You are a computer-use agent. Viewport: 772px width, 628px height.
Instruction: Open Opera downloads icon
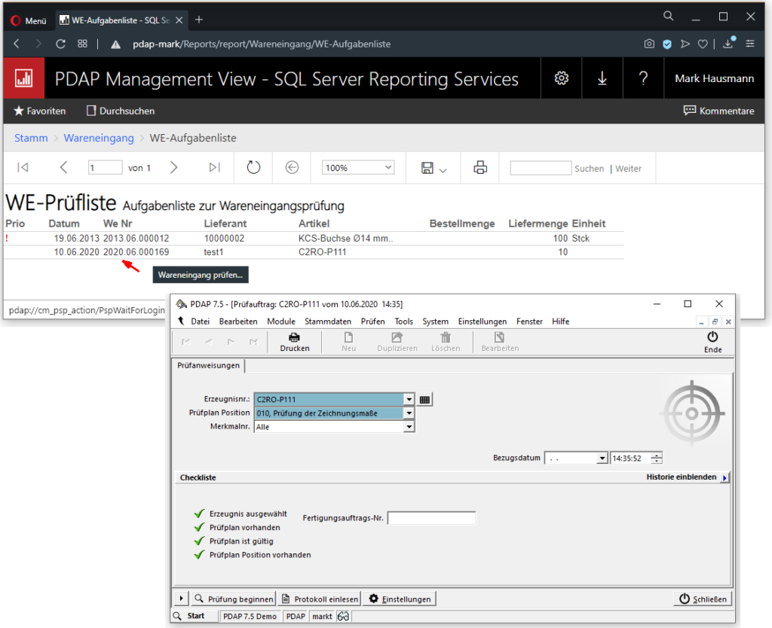pos(728,43)
